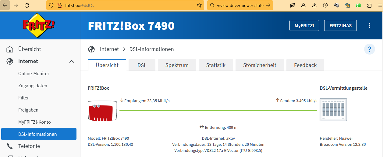Open the shield tracking protection icon
This screenshot has height=157, width=383.
click(51, 5)
